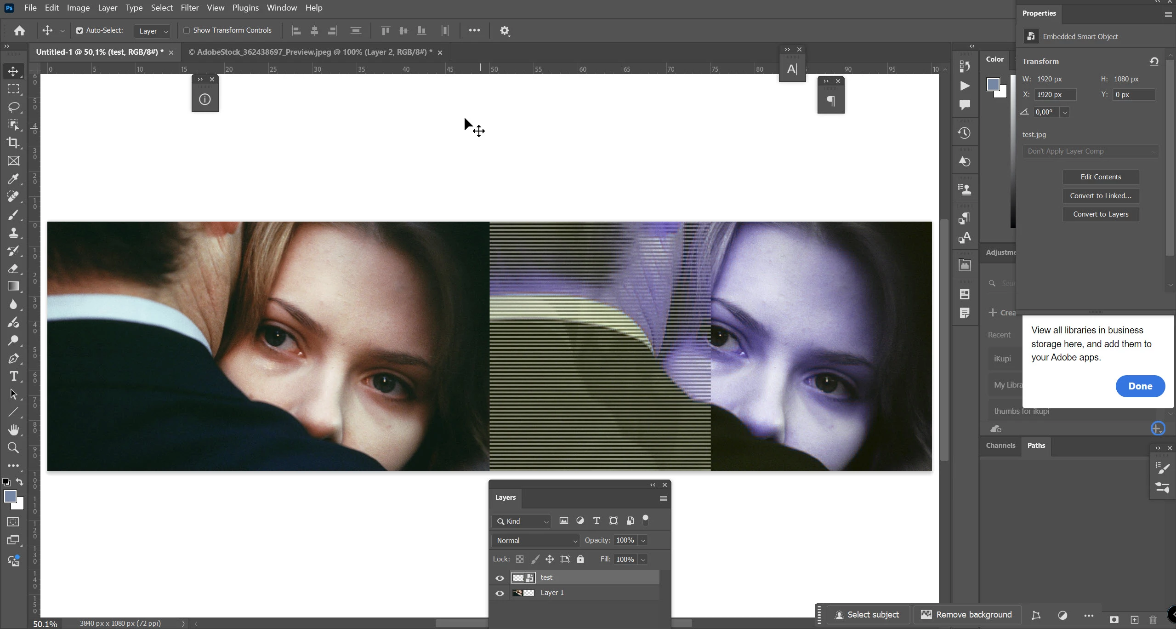Open the History panel icon

(964, 133)
